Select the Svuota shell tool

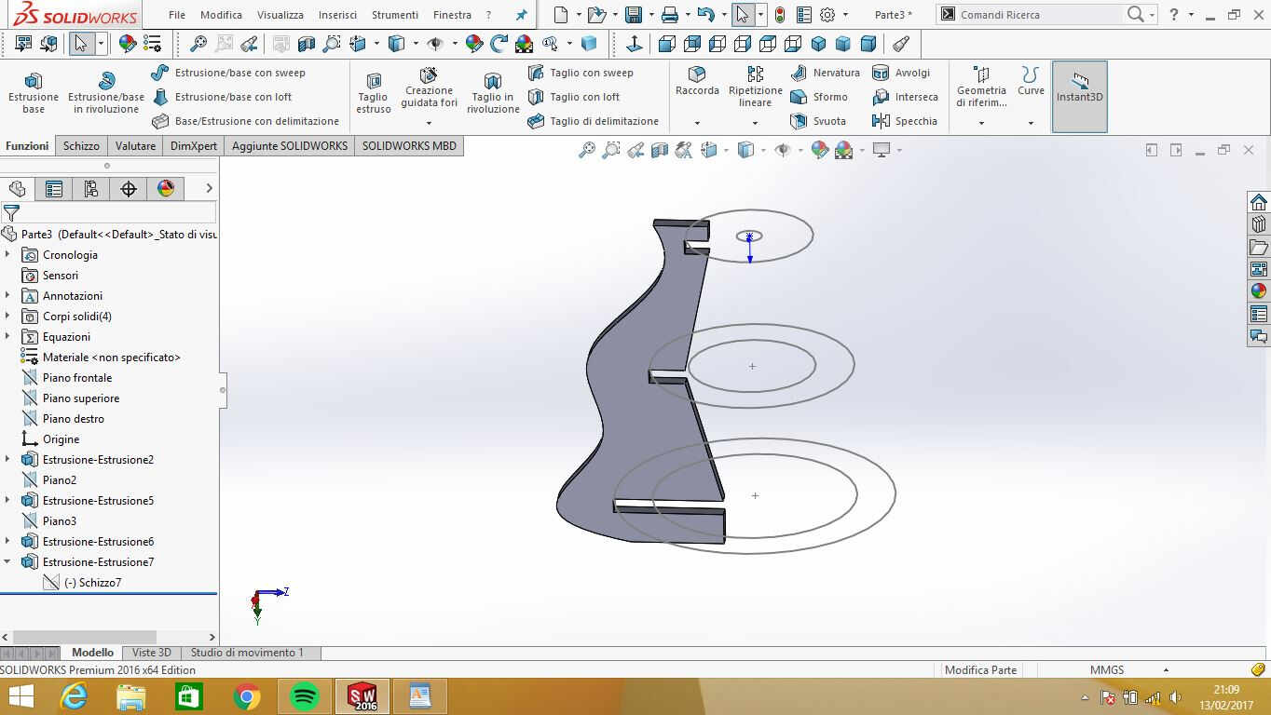click(818, 121)
